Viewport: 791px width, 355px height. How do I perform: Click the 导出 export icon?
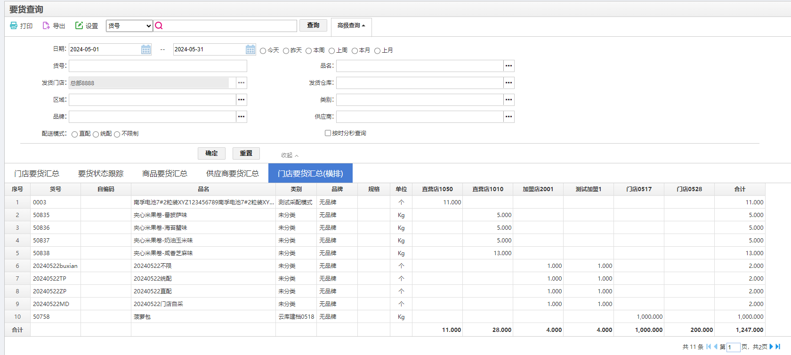tap(46, 25)
